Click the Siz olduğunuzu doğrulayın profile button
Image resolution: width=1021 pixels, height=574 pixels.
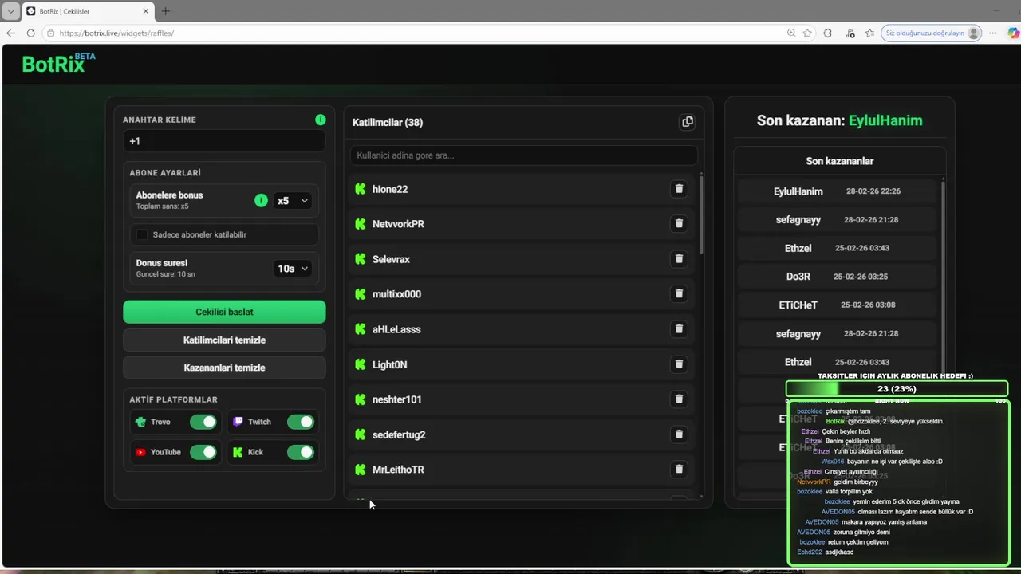[932, 33]
